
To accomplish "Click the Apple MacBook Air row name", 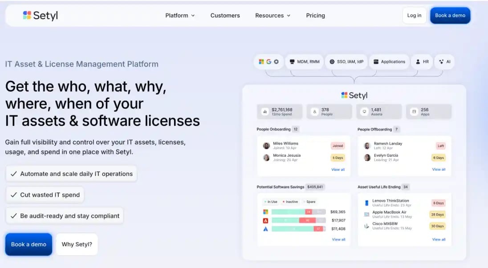I will (x=389, y=212).
